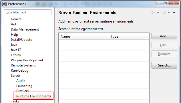Viewport: 181px width, 103px height.
Task: Click the Add... button
Action: [164, 36]
